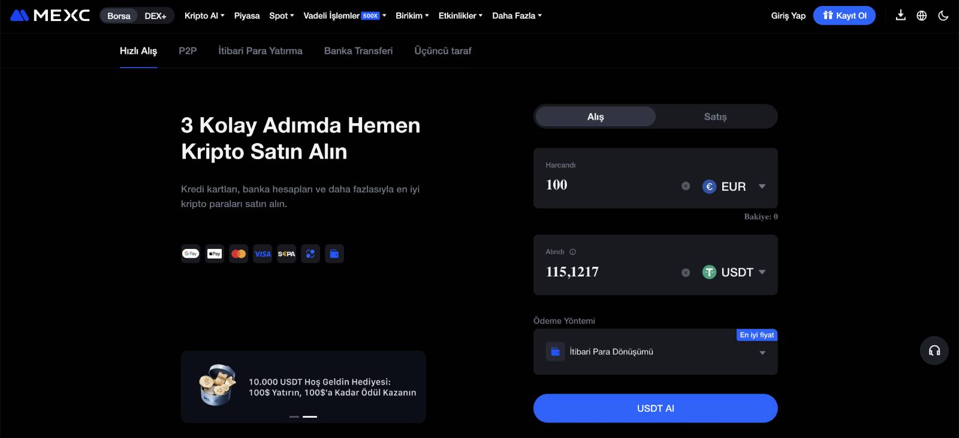Open the headset support chat
This screenshot has width=959, height=438.
point(934,351)
